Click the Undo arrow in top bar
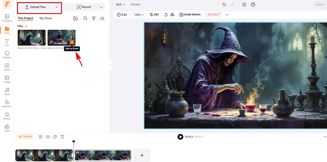This screenshot has height=162, width=327. click(224, 5)
